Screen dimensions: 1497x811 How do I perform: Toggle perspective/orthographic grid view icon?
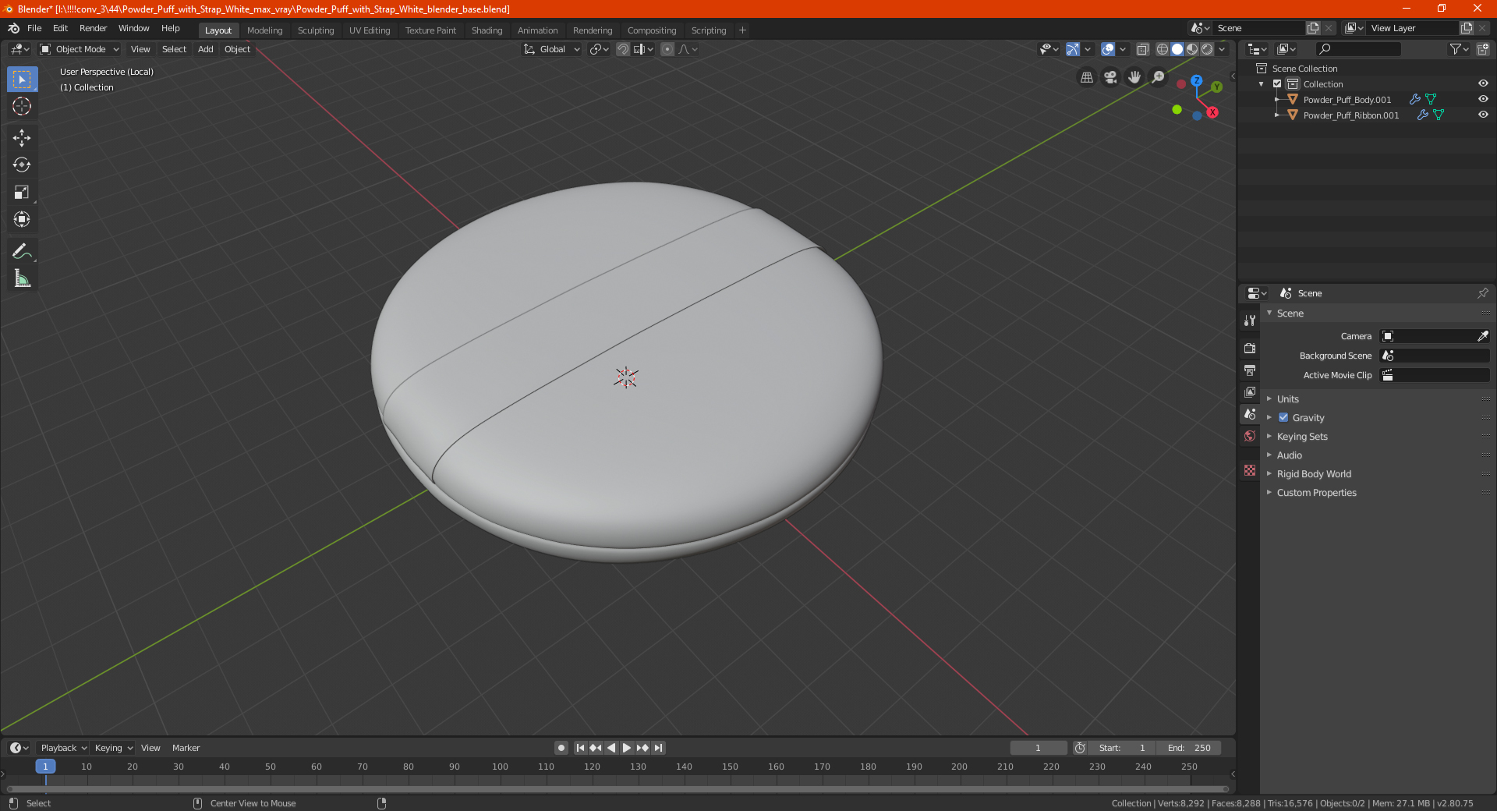click(1087, 77)
